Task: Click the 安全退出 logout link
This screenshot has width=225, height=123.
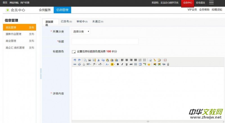Action: tap(200, 3)
